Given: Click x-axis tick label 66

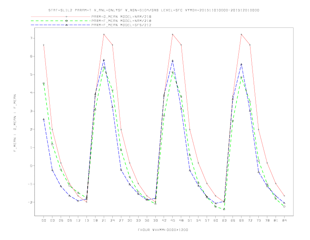Looking at the screenshot, I should (233, 220).
